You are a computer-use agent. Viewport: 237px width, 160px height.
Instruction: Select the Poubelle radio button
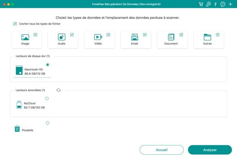pos(48,123)
